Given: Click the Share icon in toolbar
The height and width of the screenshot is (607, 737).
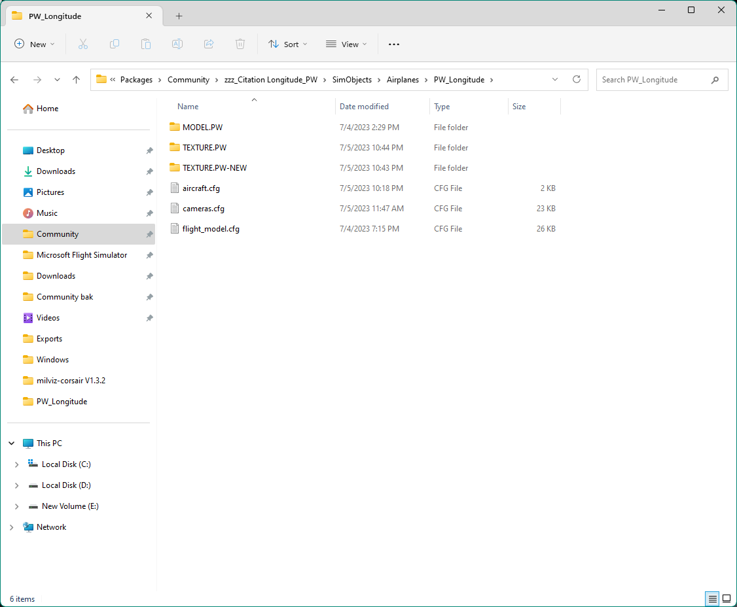Looking at the screenshot, I should coord(209,44).
